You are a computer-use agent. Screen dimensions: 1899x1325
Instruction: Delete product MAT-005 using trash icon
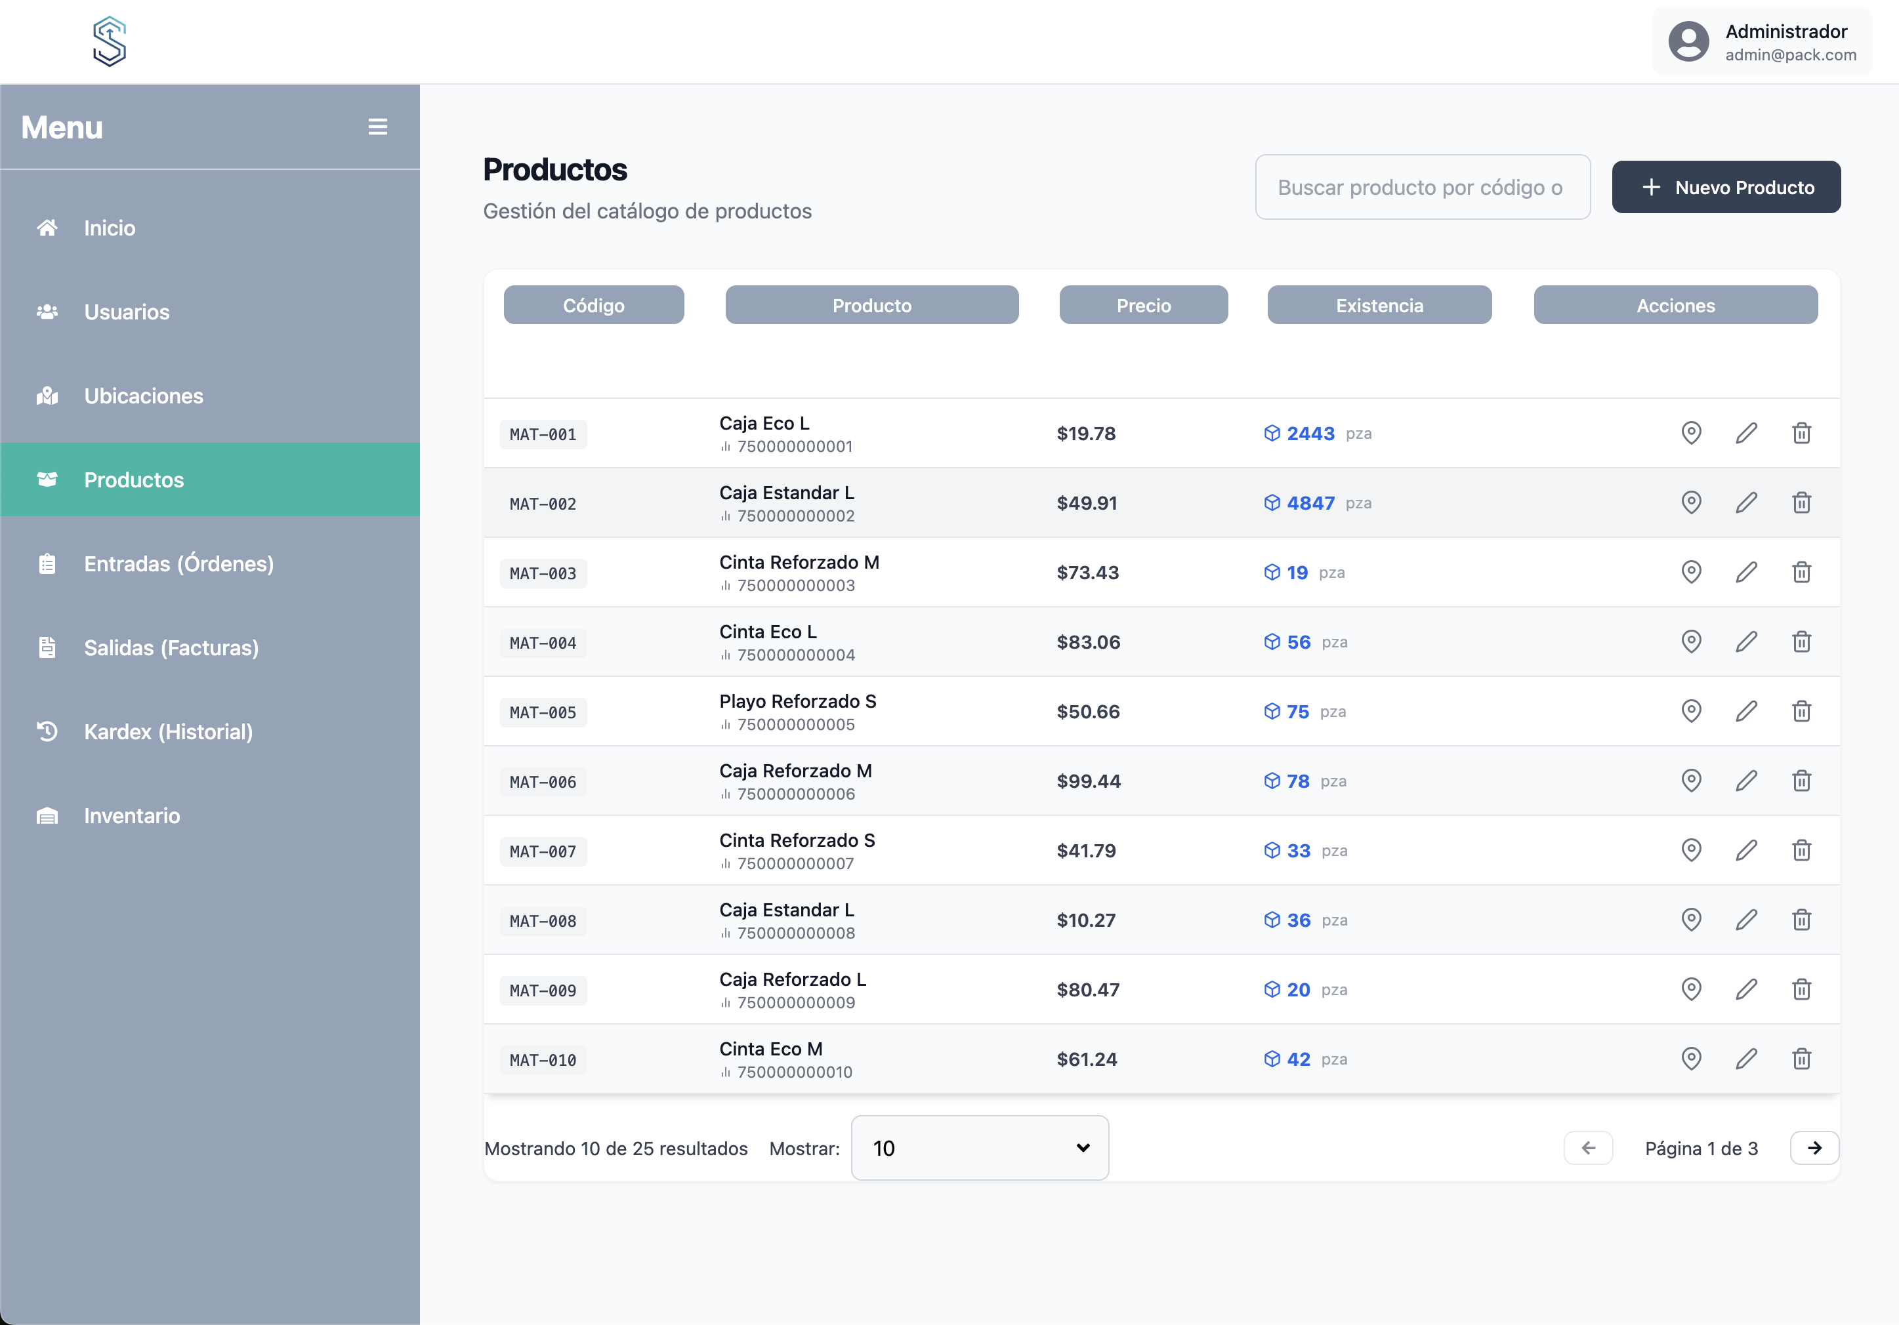pyautogui.click(x=1801, y=711)
